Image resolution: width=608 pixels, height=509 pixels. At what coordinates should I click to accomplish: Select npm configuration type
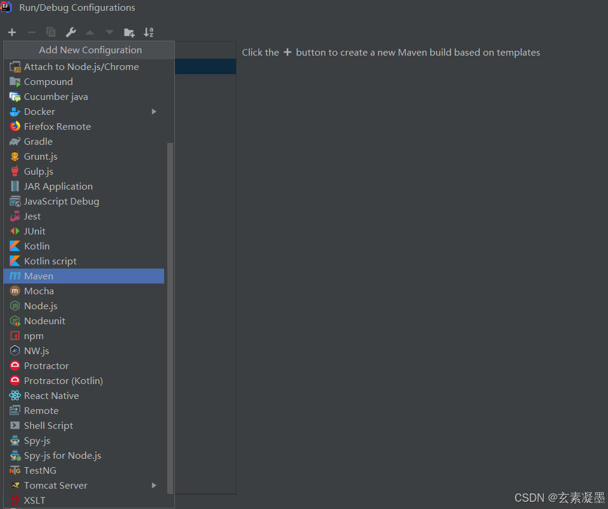tap(84, 336)
